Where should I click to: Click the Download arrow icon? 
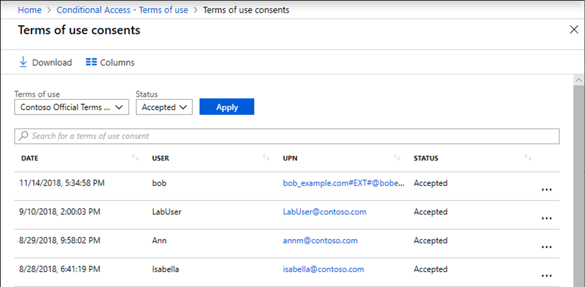[23, 62]
